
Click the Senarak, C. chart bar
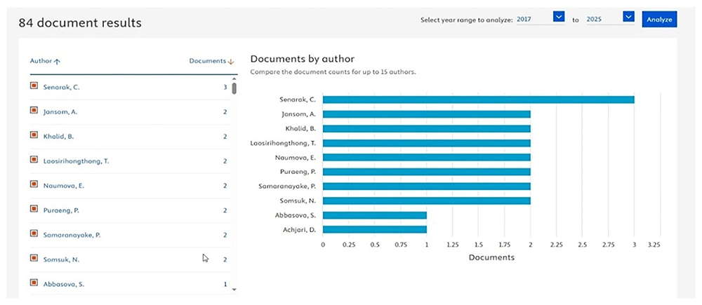click(x=479, y=100)
